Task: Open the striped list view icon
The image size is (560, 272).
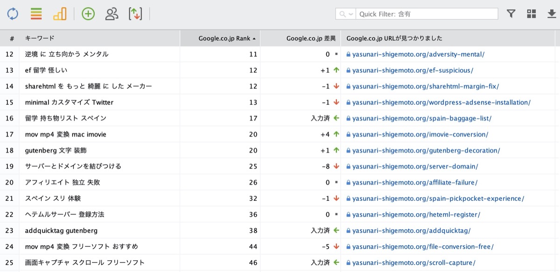Action: click(36, 14)
